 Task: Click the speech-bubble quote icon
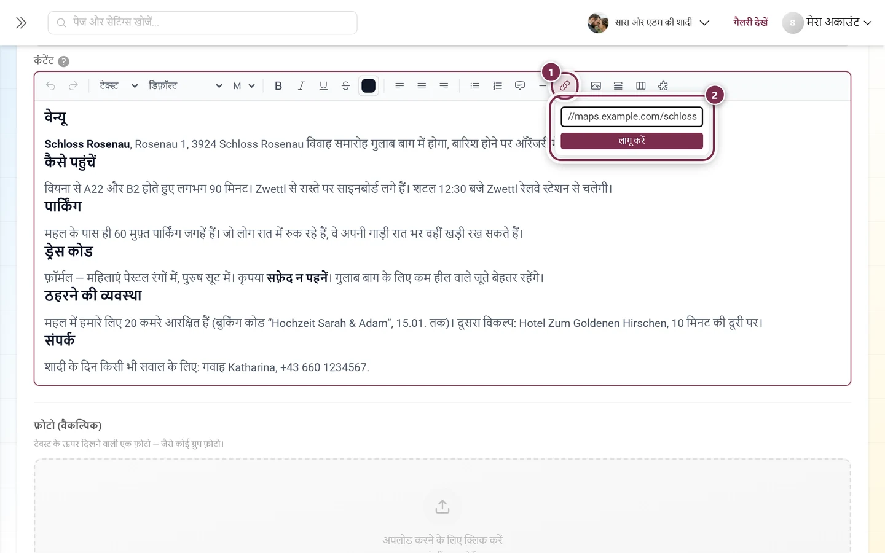click(520, 86)
